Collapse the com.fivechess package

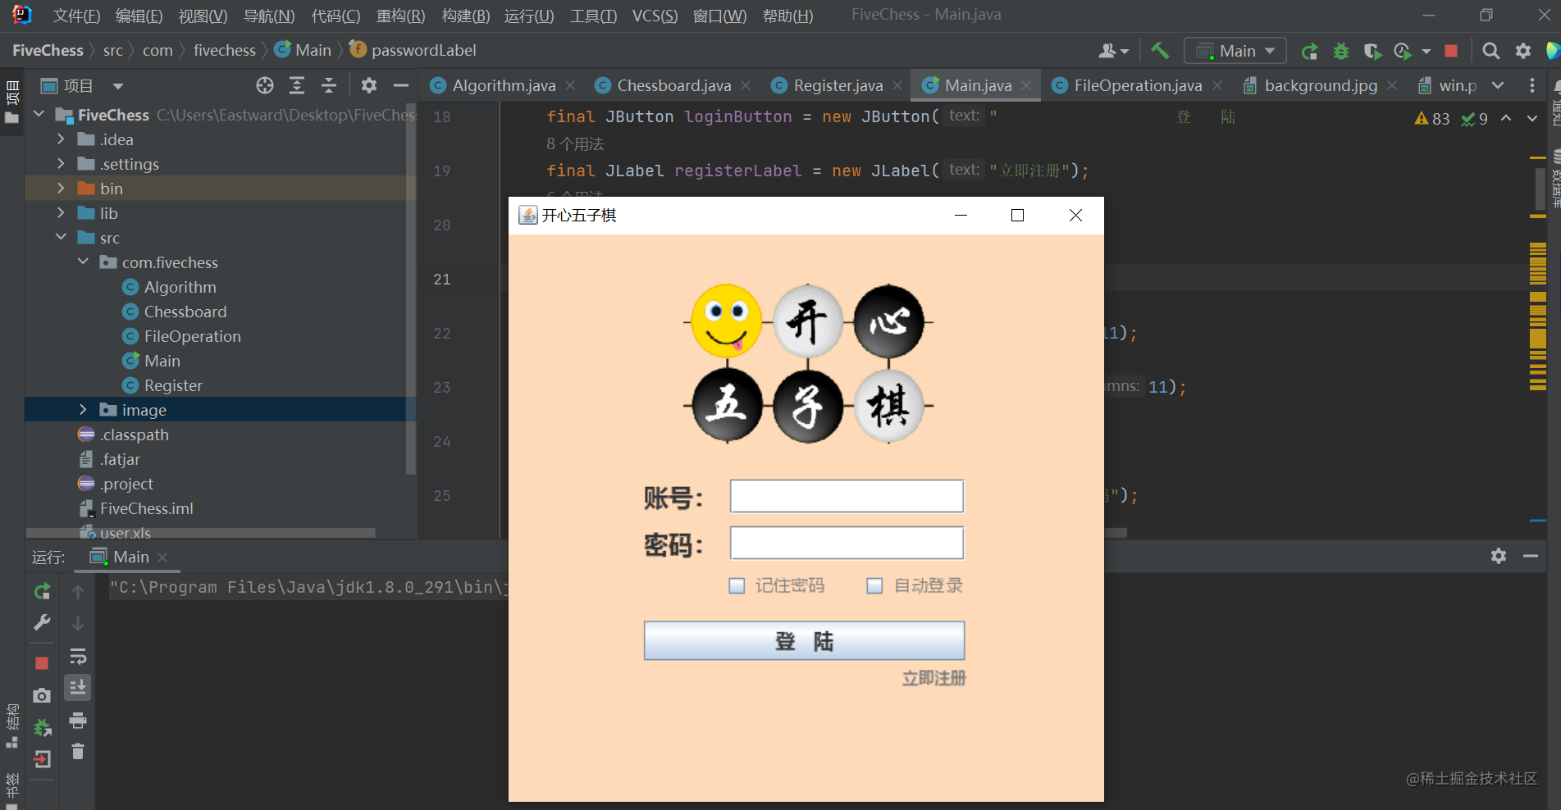coord(83,262)
